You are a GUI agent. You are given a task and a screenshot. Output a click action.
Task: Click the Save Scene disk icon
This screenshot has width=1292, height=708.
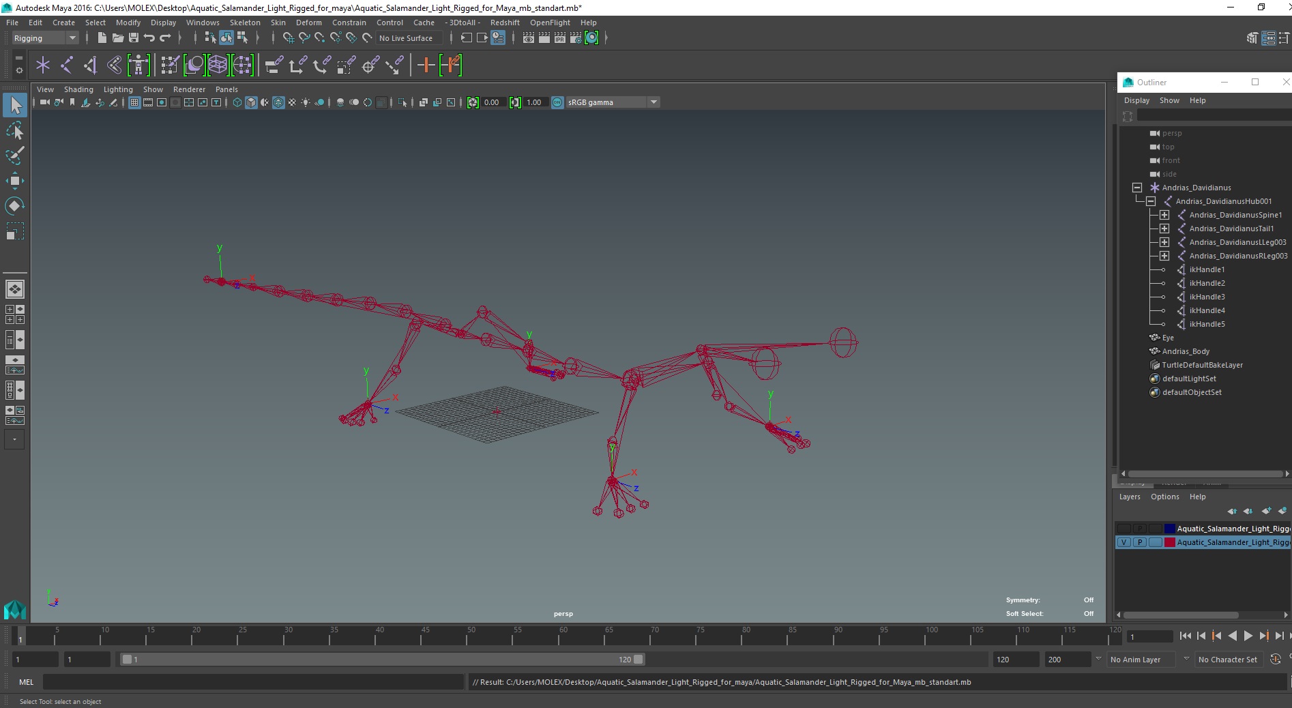click(134, 38)
